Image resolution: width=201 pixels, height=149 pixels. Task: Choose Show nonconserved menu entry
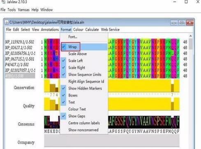coord(84,130)
